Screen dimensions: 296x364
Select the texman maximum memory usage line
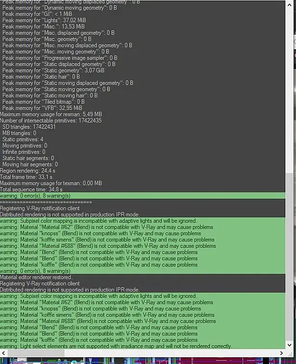tap(51, 183)
